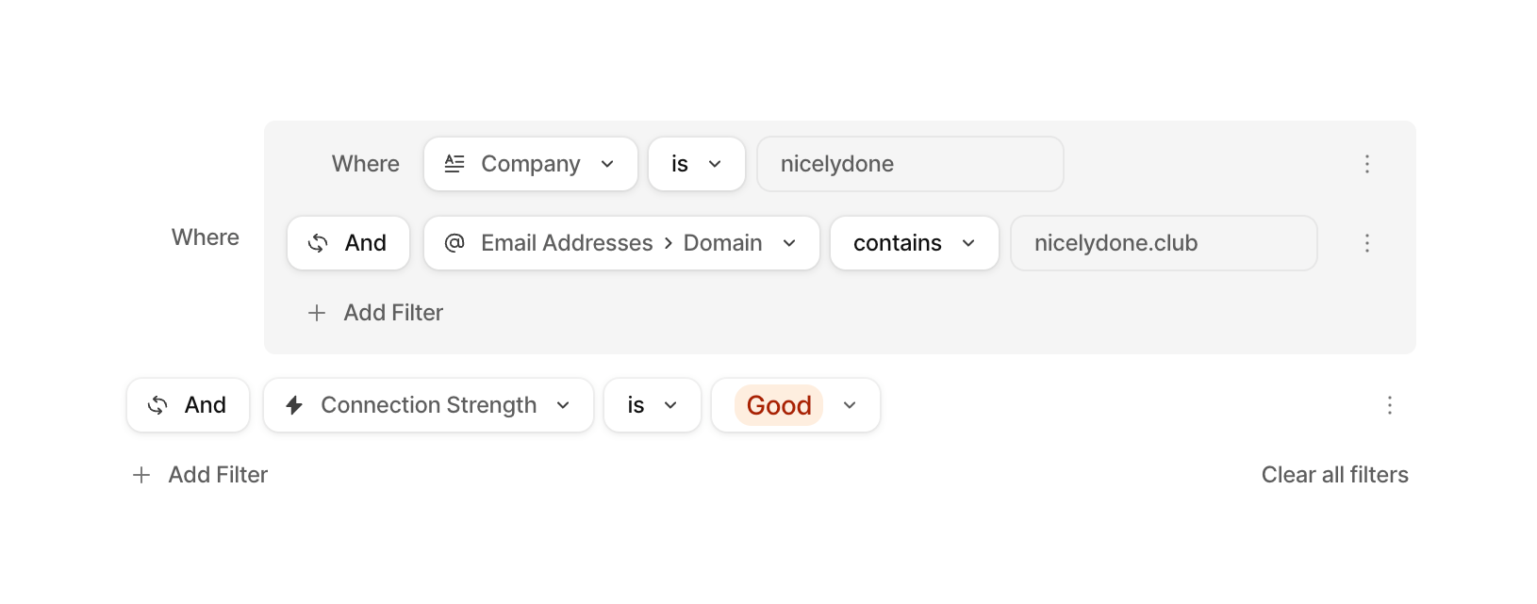The width and height of the screenshot is (1537, 604).
Task: Click the Good strength color tag
Action: coord(779,405)
